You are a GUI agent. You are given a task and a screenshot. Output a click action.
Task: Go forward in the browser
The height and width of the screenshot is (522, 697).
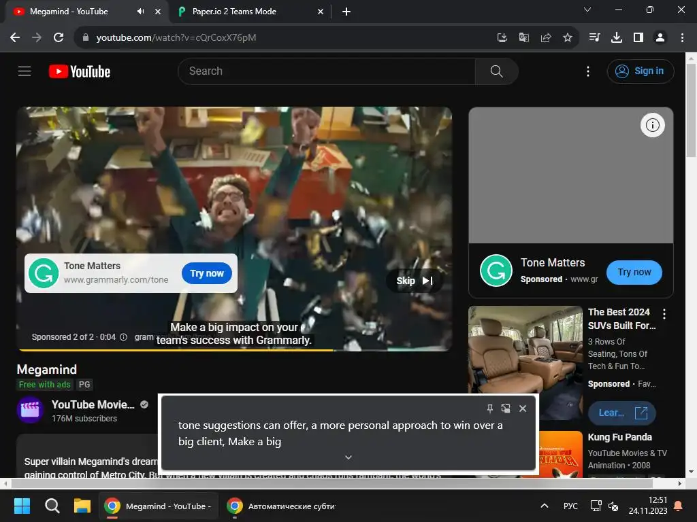(x=37, y=37)
